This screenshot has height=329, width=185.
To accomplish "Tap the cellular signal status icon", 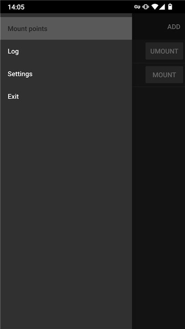I will (162, 7).
